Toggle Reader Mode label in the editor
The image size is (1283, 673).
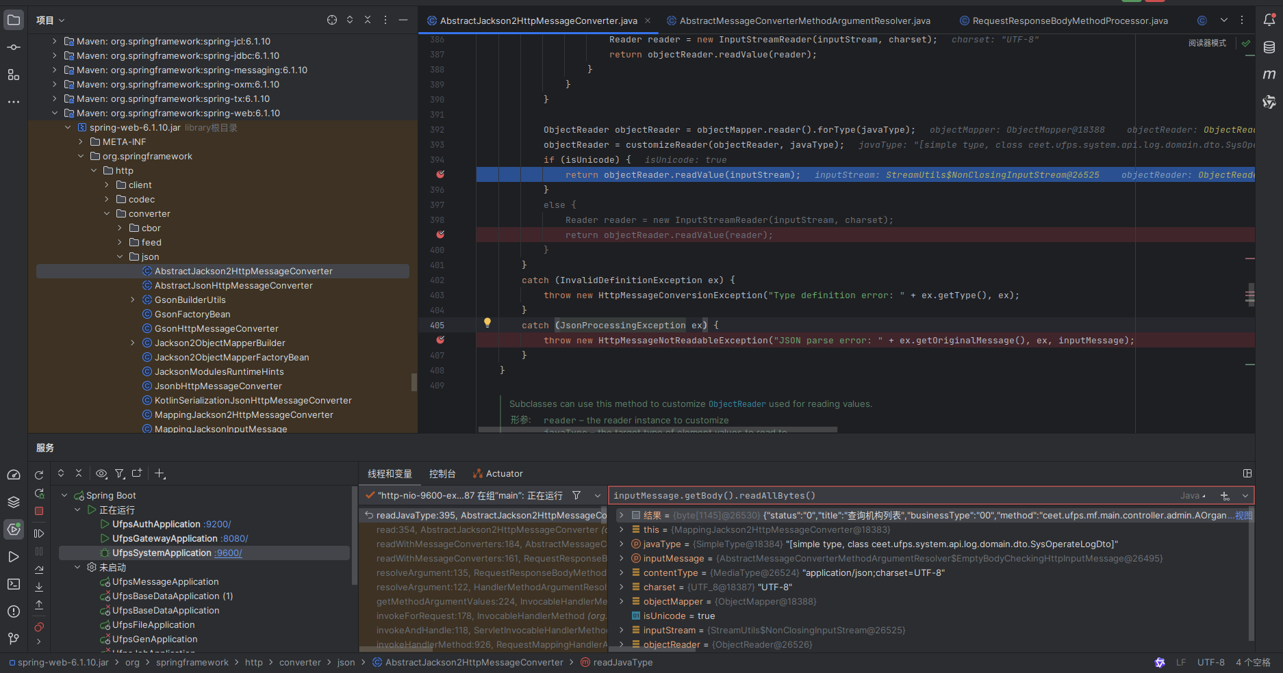(x=1207, y=43)
